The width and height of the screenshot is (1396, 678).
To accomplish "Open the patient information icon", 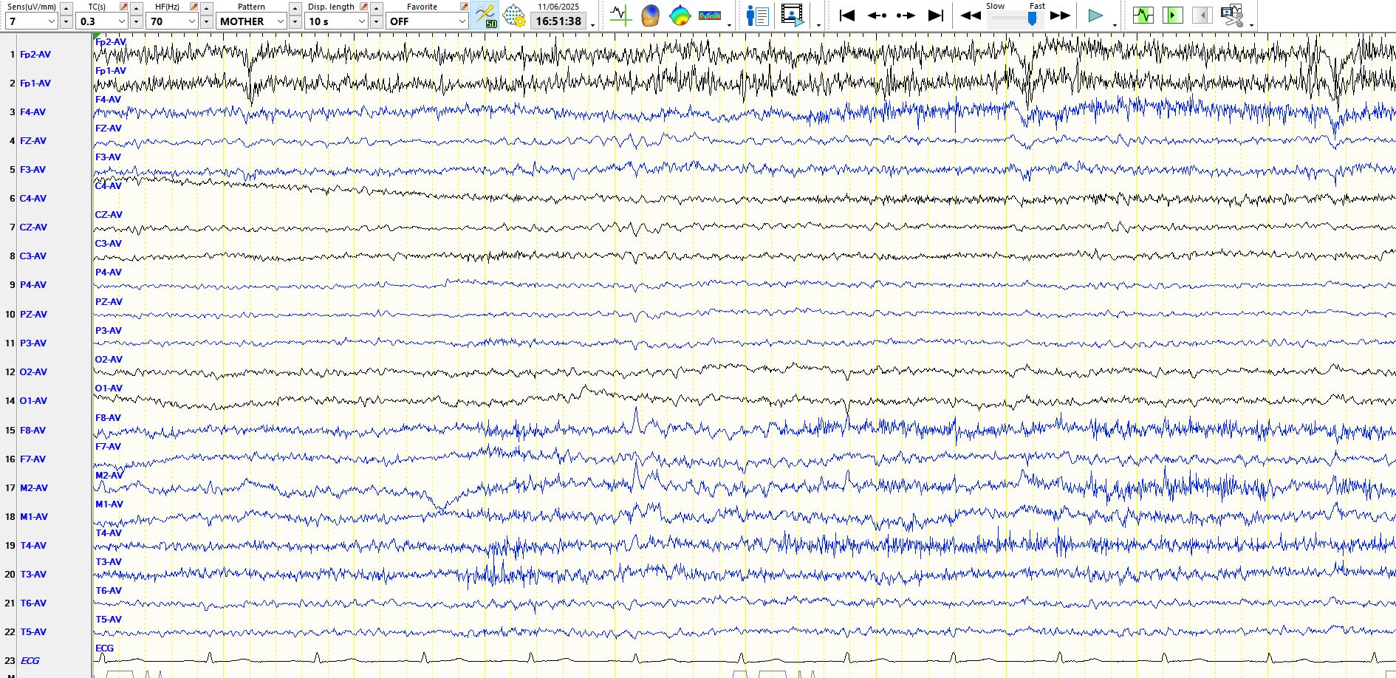I will pos(757,16).
